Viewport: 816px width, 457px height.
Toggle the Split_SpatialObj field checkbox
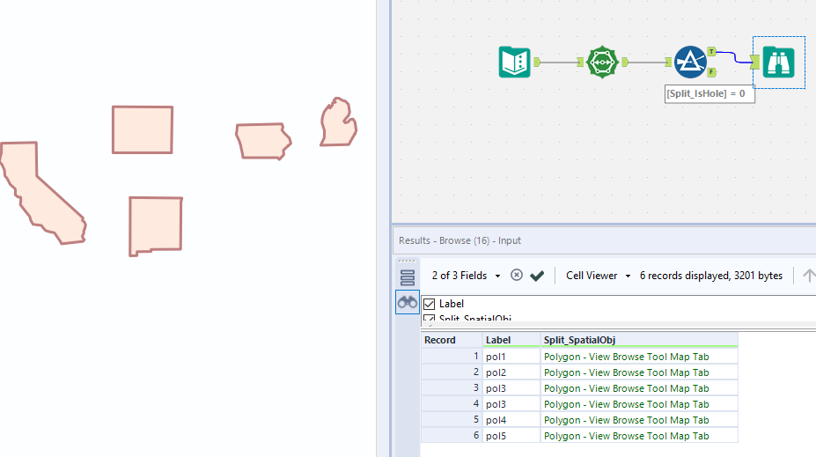(430, 318)
